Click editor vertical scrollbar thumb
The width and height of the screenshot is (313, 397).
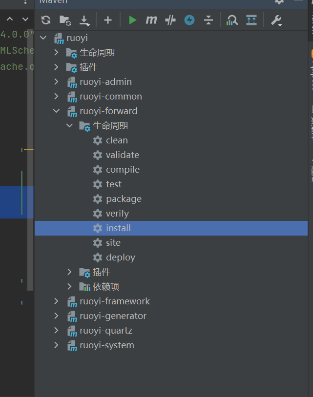(x=30, y=159)
